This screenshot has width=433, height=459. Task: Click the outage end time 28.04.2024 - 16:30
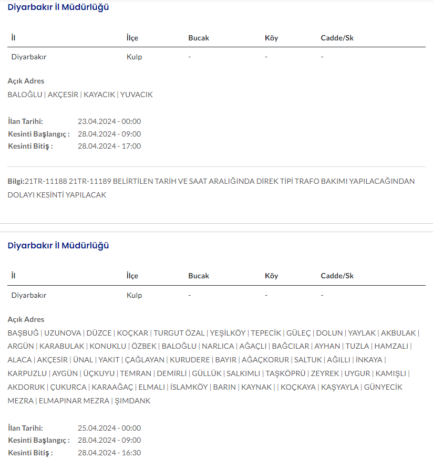109,453
